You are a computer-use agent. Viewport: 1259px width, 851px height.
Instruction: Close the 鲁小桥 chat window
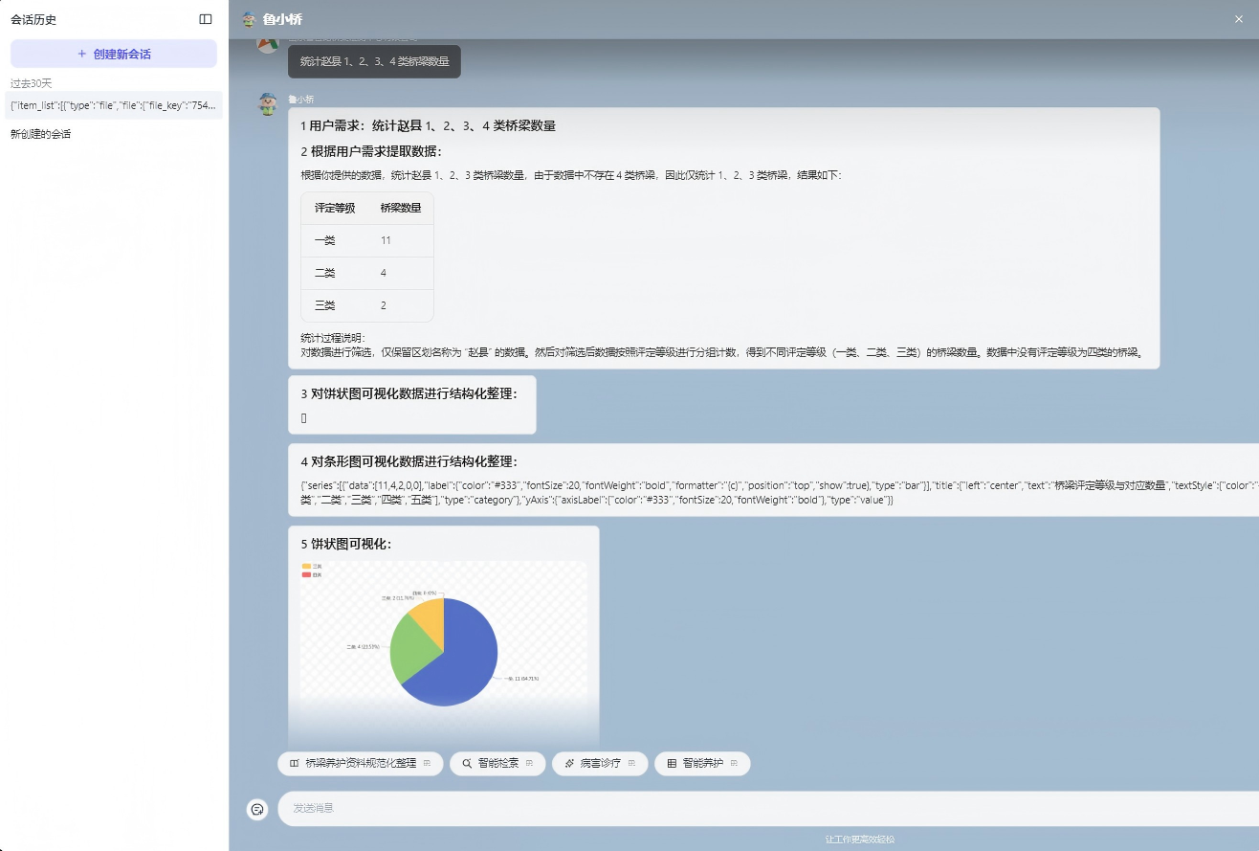(1239, 19)
